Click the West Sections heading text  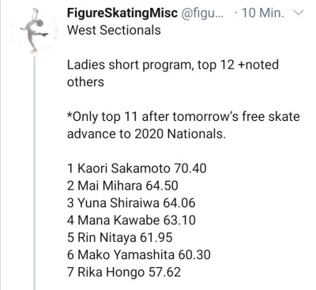pyautogui.click(x=114, y=30)
